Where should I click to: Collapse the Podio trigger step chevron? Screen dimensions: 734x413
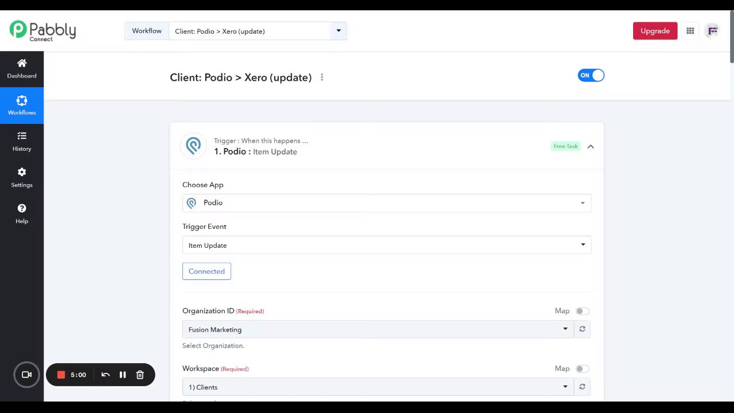click(x=591, y=146)
